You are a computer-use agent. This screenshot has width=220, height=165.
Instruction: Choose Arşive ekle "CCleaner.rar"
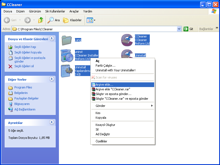click(x=123, y=89)
